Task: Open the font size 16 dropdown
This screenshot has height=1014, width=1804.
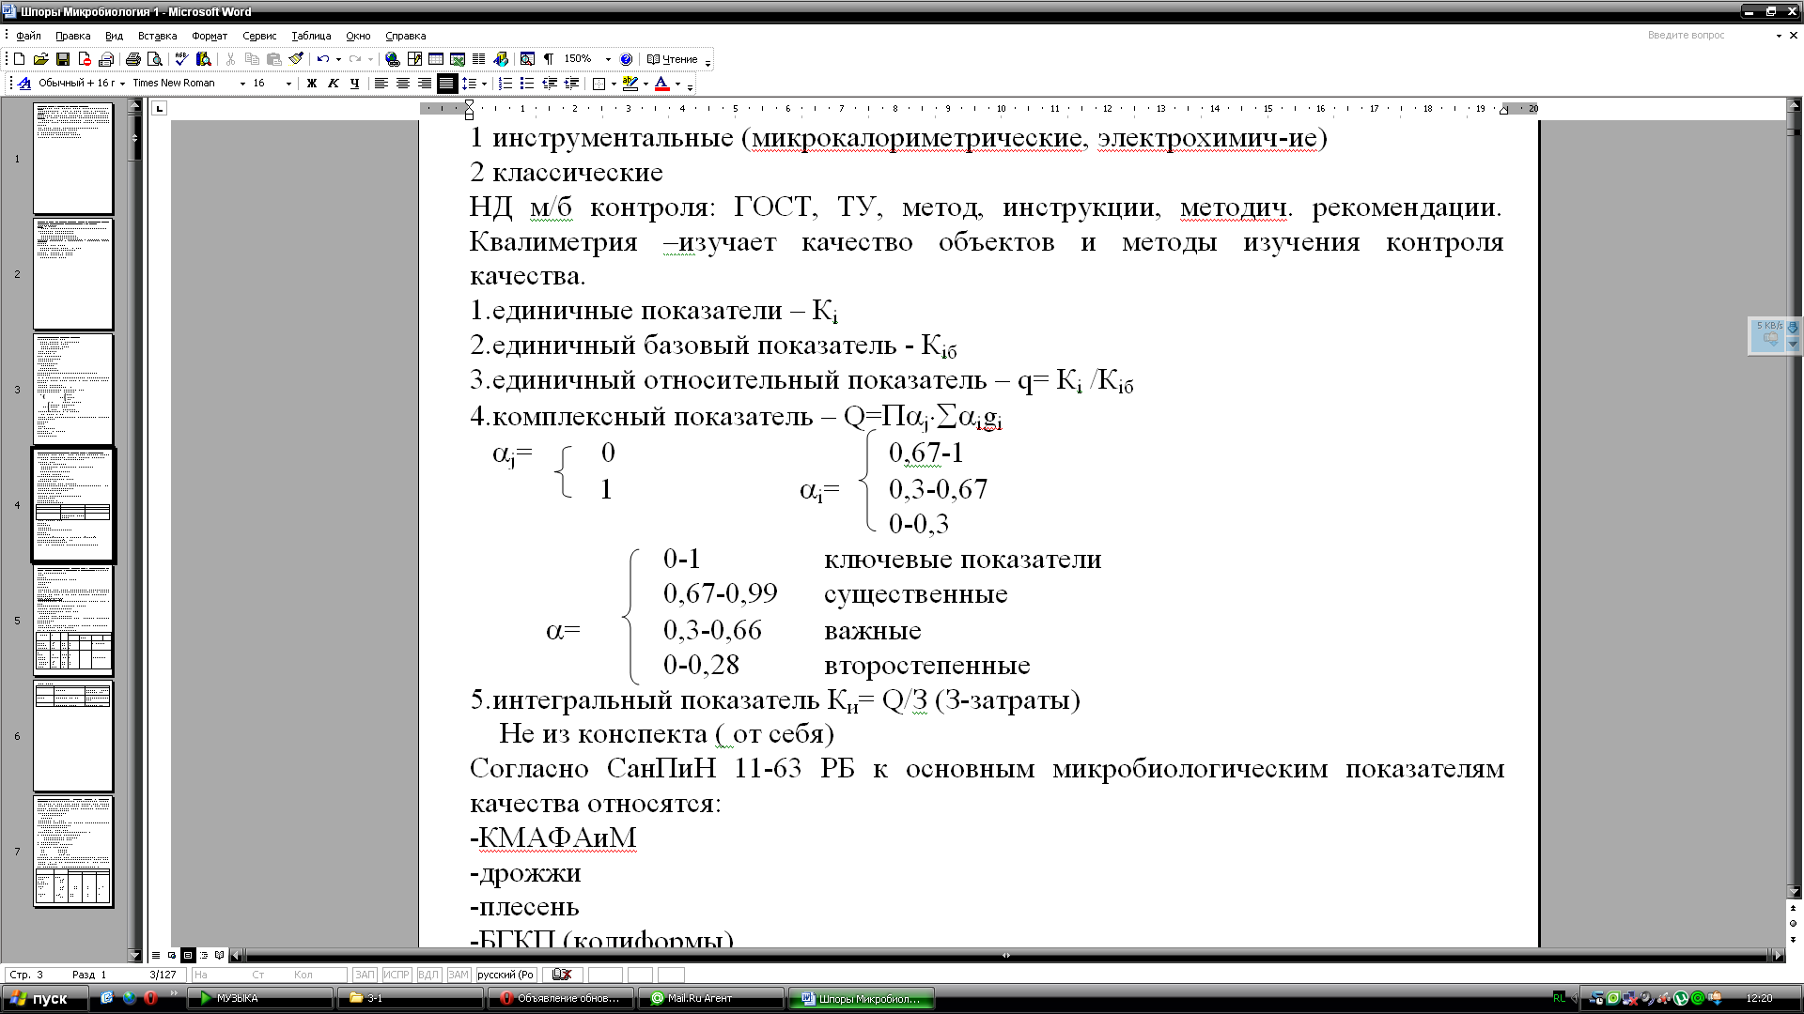Action: click(x=288, y=84)
